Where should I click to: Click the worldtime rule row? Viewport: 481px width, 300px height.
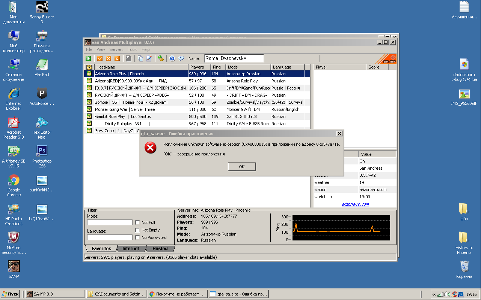point(355,197)
